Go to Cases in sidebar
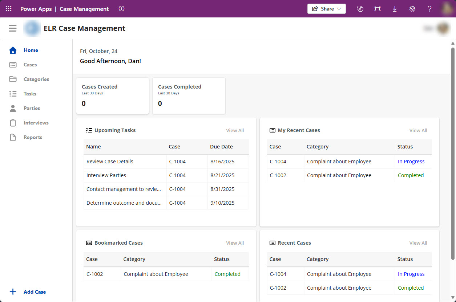Viewport: 456px width, 302px height. point(30,65)
